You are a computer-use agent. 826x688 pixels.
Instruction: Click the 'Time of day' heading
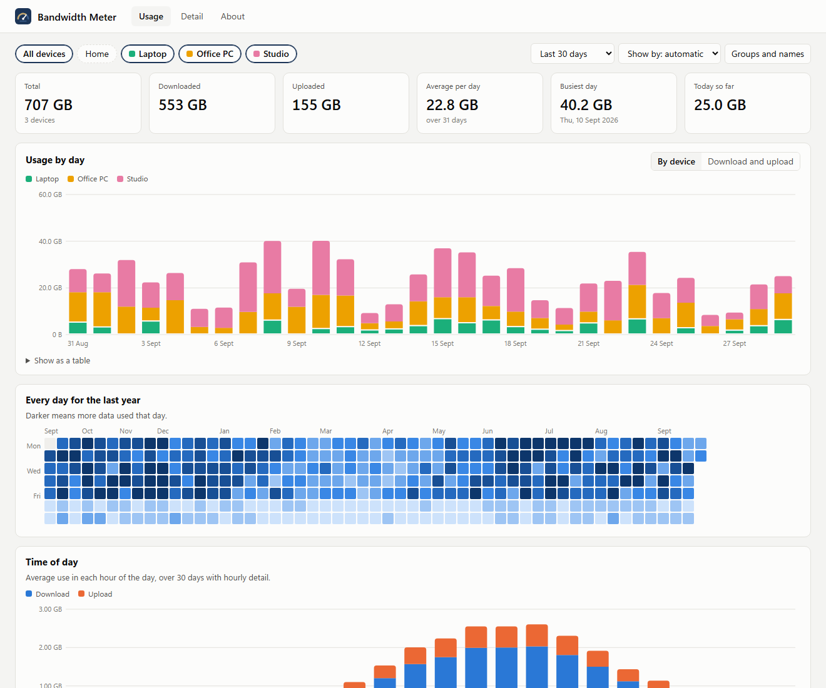click(x=52, y=562)
